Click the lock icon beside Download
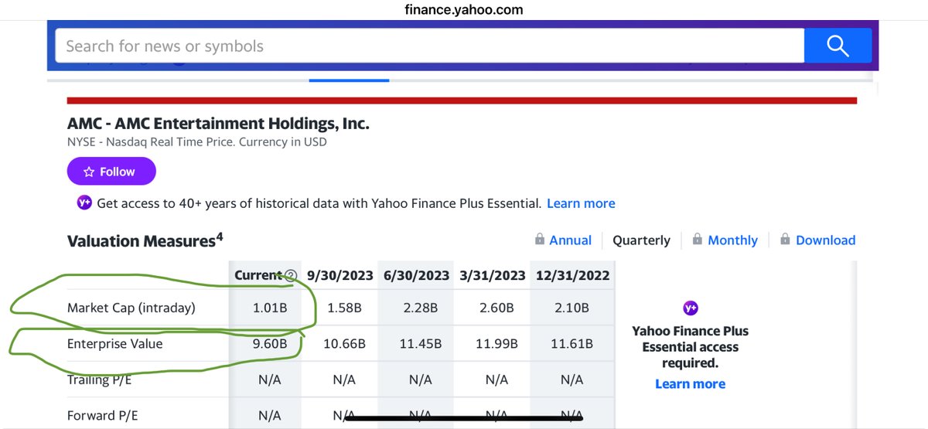928x429 pixels. coord(786,240)
